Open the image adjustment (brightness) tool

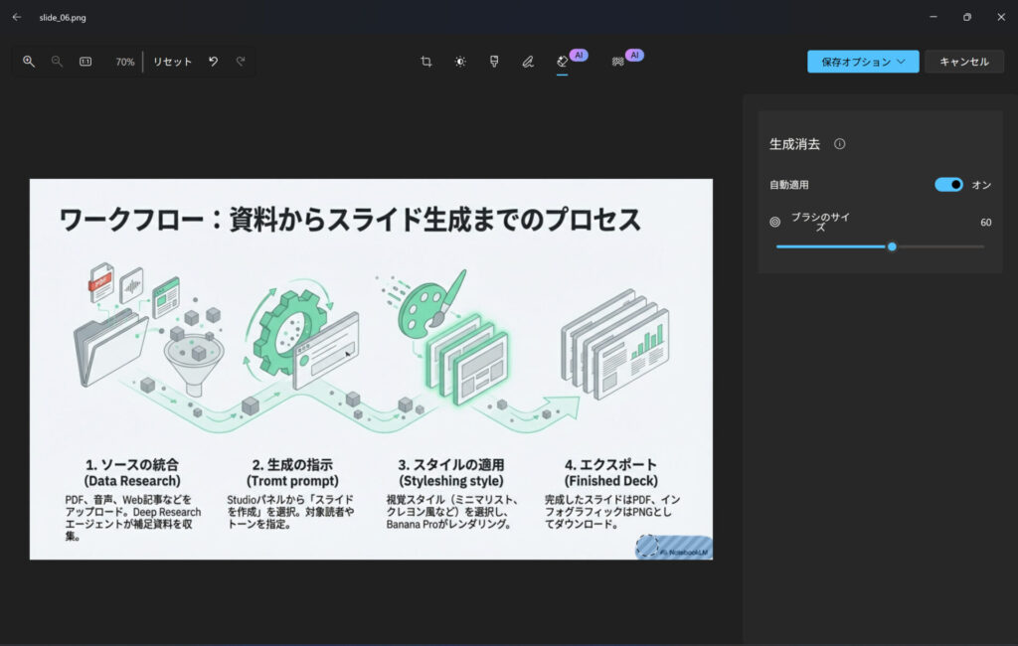[x=459, y=61]
